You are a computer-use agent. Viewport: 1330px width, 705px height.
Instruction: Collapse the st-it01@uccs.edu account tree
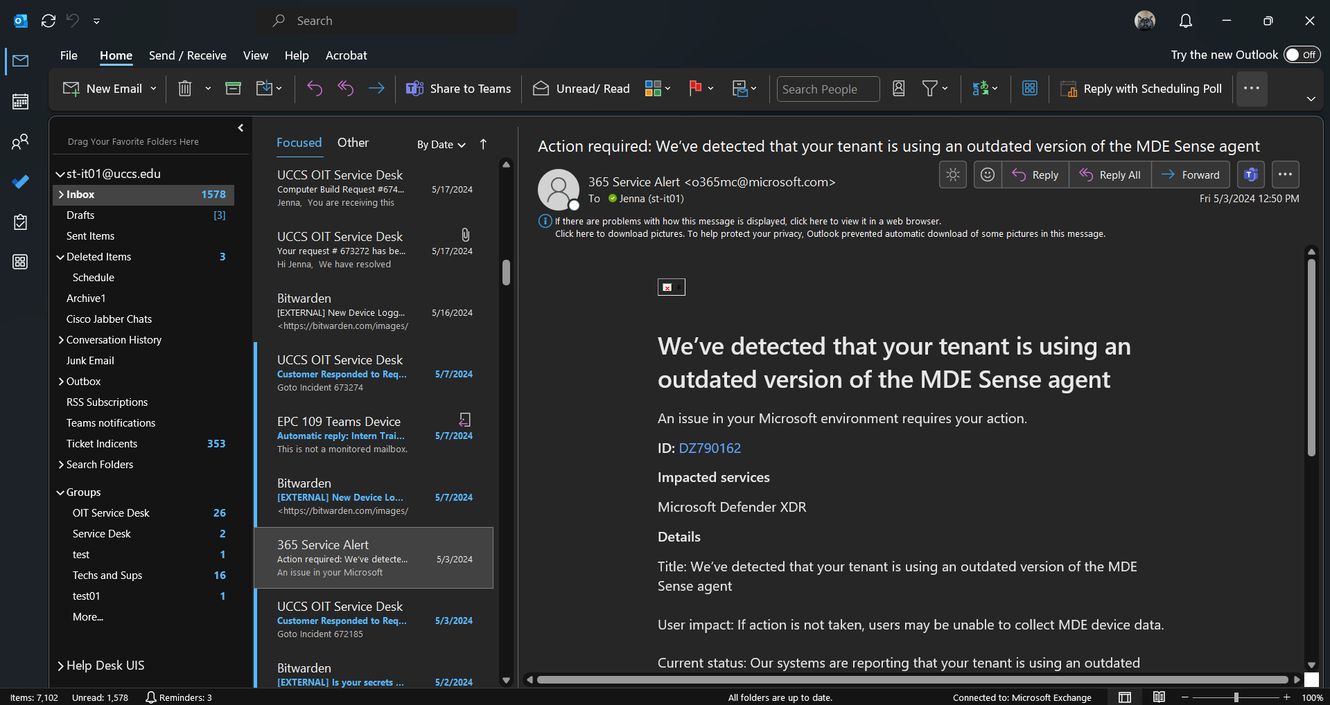coord(60,174)
